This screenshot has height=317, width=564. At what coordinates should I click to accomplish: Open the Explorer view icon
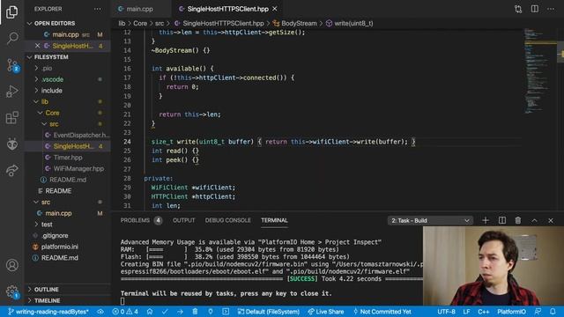[x=11, y=12]
